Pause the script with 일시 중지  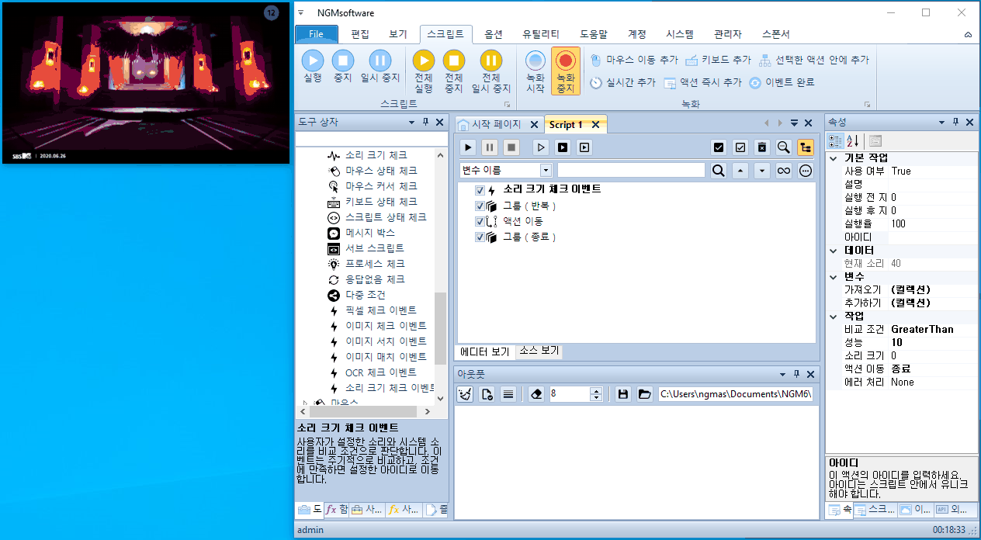(380, 67)
